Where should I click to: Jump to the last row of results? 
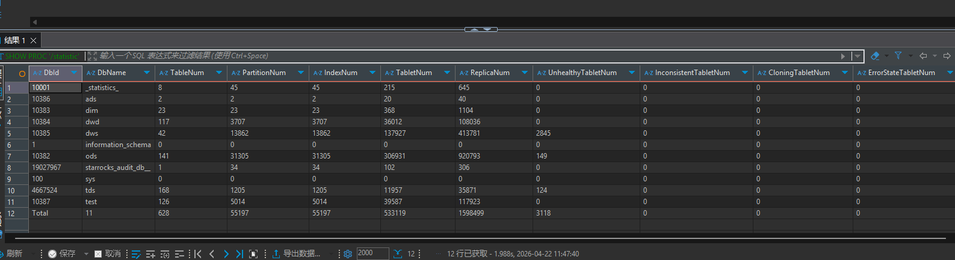click(240, 254)
